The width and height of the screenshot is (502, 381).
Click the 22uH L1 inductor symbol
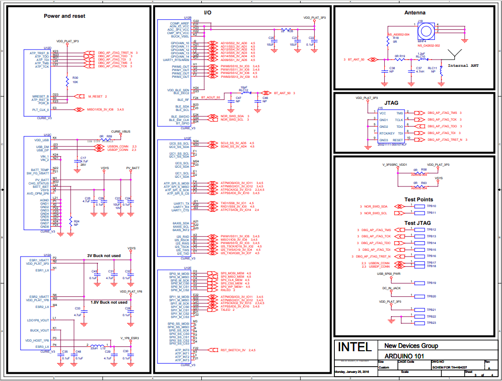tap(95, 346)
